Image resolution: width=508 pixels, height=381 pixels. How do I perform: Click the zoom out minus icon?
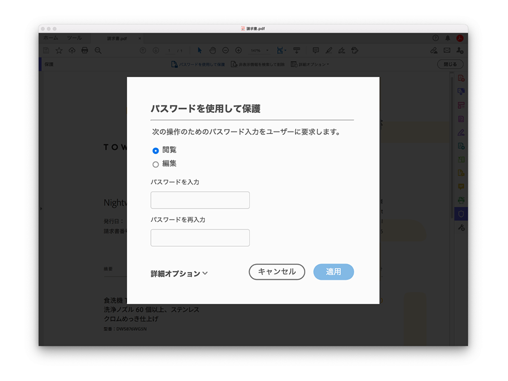coord(225,50)
